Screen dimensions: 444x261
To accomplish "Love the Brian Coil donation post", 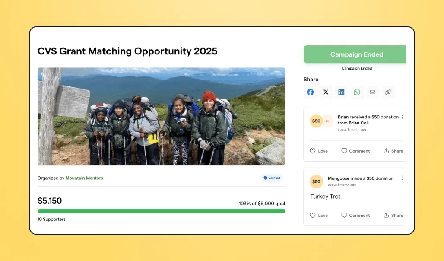I will coord(319,151).
